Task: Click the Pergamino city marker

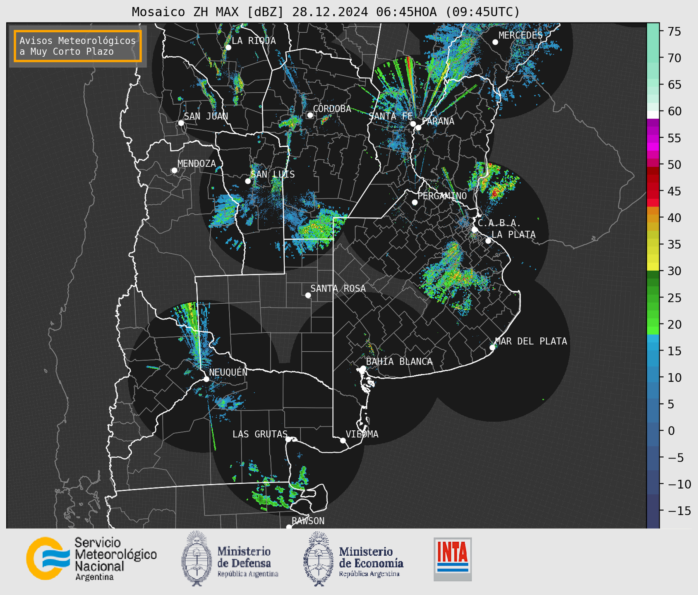Action: pos(415,202)
